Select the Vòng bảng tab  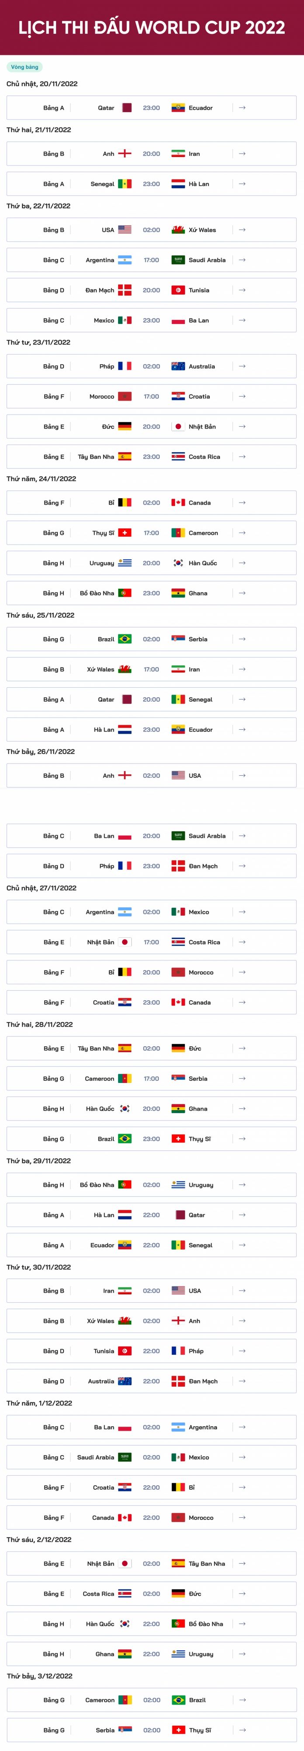tap(24, 67)
